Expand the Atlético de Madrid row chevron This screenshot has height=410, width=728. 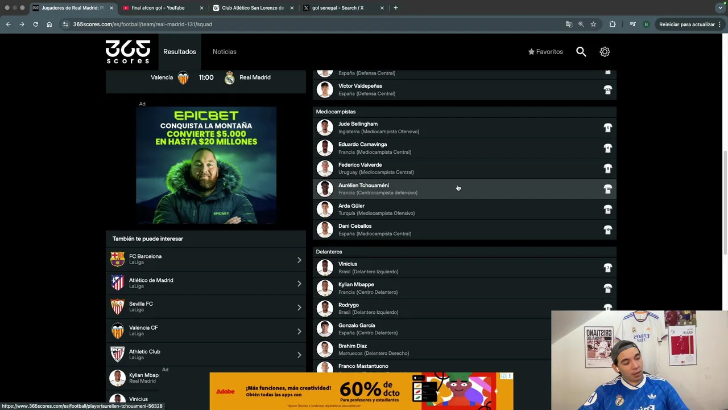tap(299, 284)
